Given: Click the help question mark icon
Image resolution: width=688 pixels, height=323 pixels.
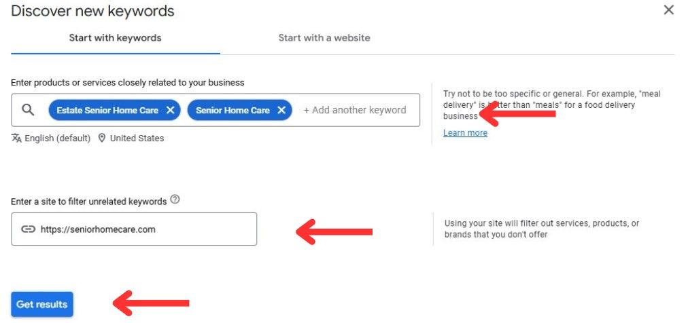Looking at the screenshot, I should pyautogui.click(x=175, y=200).
